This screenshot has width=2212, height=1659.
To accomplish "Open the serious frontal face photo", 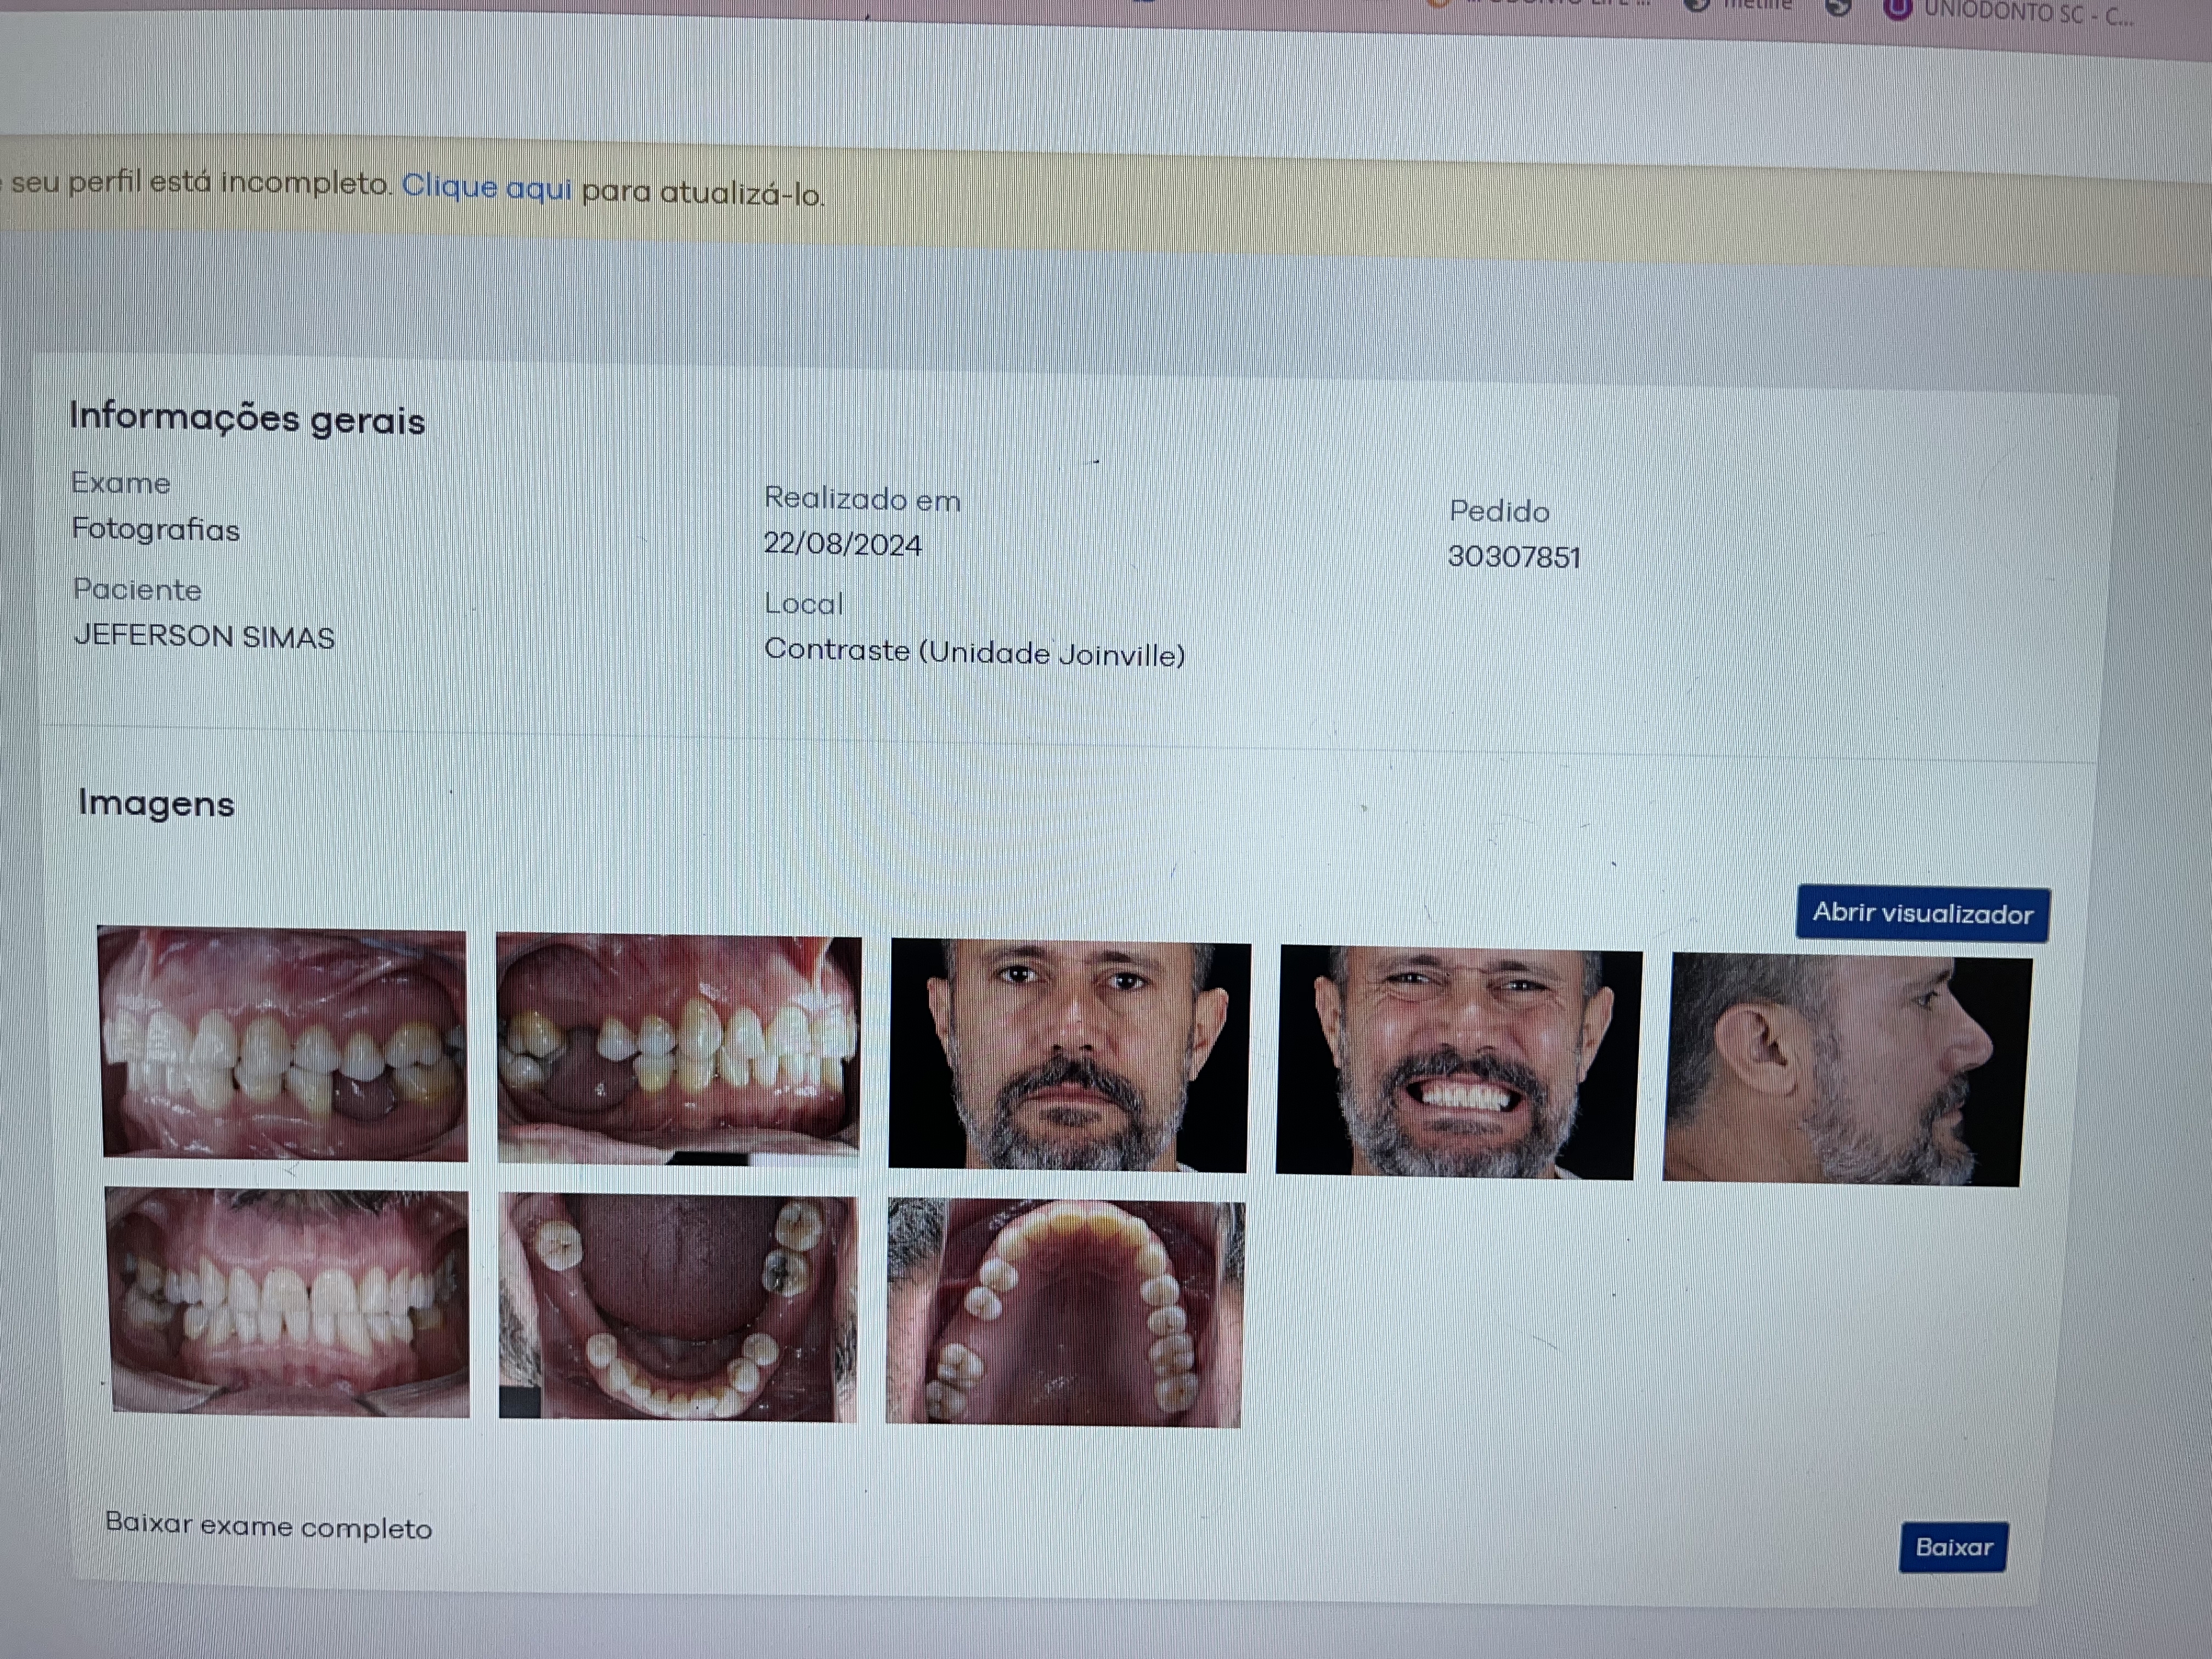I will click(1068, 1056).
